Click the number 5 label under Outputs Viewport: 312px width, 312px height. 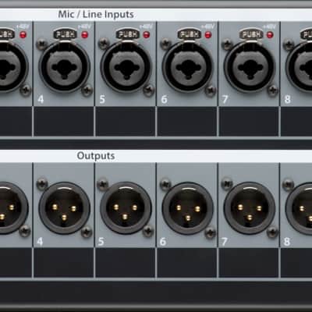pyautogui.click(x=101, y=242)
